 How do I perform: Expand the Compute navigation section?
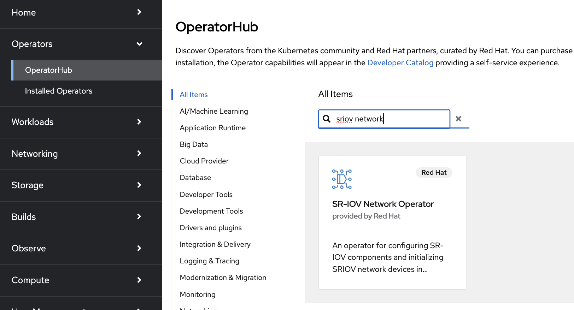click(x=81, y=280)
